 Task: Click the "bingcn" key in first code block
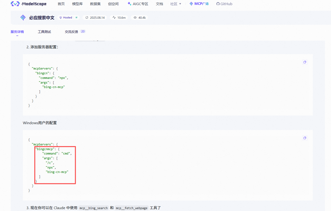[x=42, y=73]
